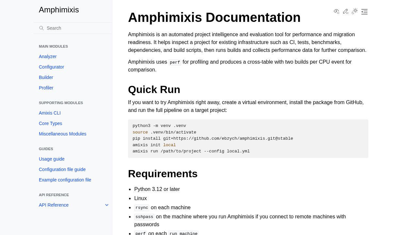Screen dimensions: 418x235
Task: Click the SUPPORTING MODULES section label
Action: tap(61, 103)
